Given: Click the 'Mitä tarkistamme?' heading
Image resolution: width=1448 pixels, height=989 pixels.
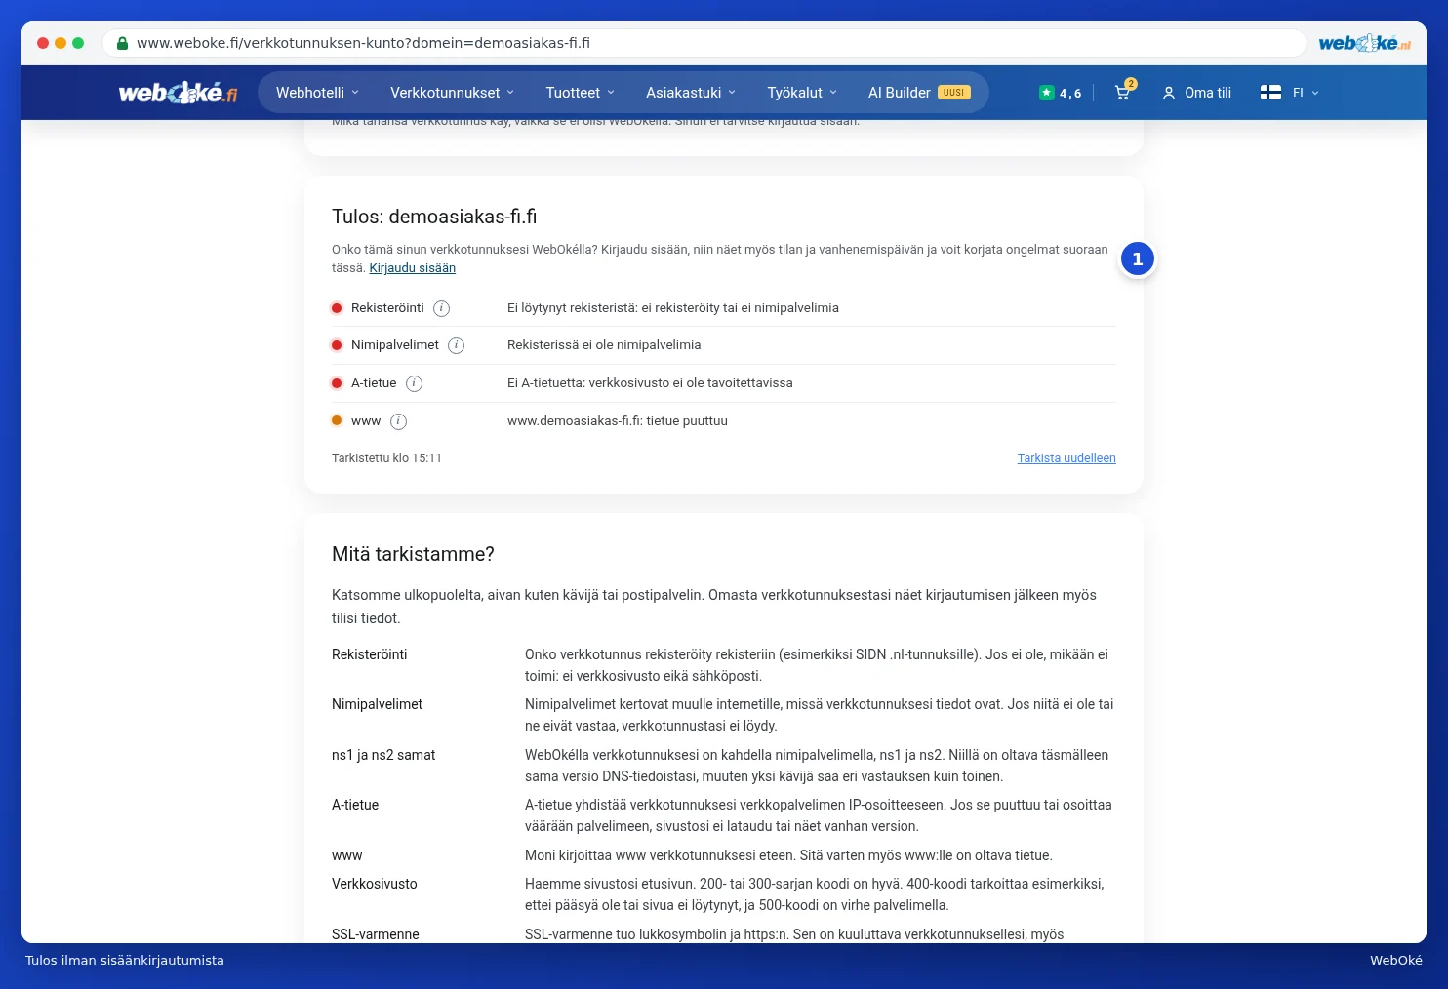Looking at the screenshot, I should [413, 554].
